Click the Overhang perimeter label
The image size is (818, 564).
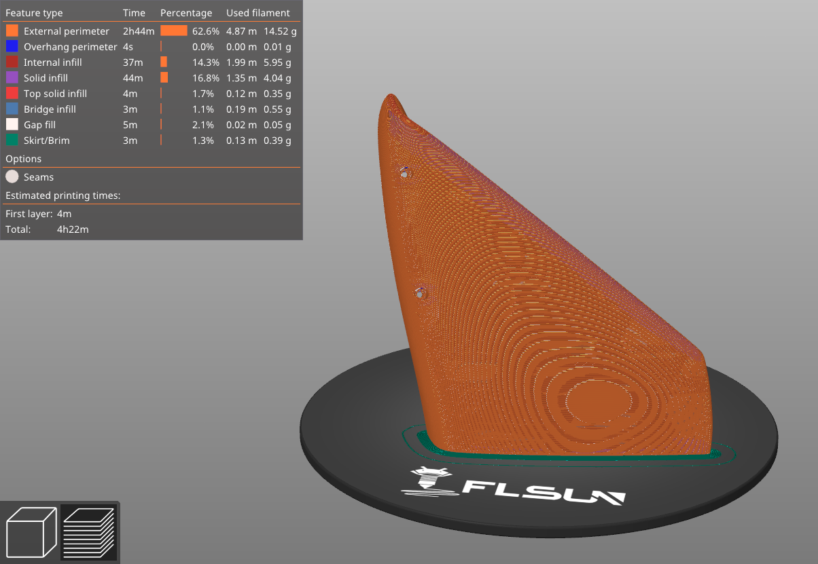pos(71,47)
